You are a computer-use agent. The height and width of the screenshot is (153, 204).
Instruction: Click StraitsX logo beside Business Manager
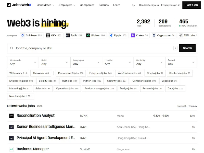(11, 149)
